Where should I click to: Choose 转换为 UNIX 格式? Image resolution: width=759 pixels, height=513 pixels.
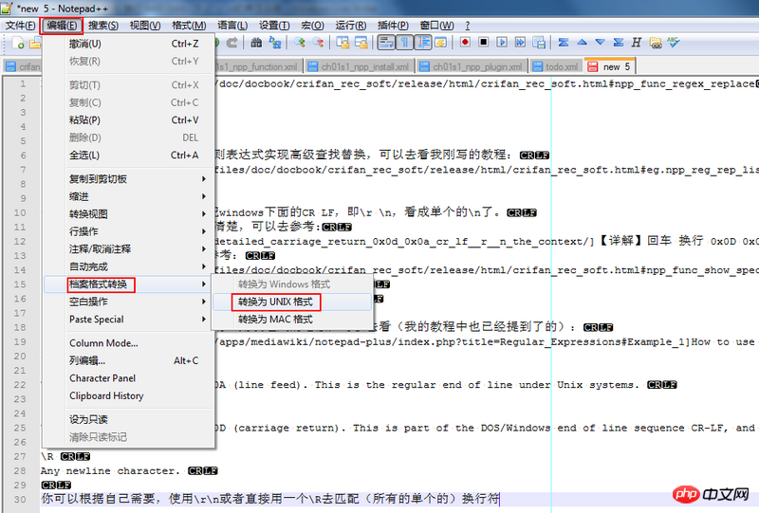tap(292, 302)
